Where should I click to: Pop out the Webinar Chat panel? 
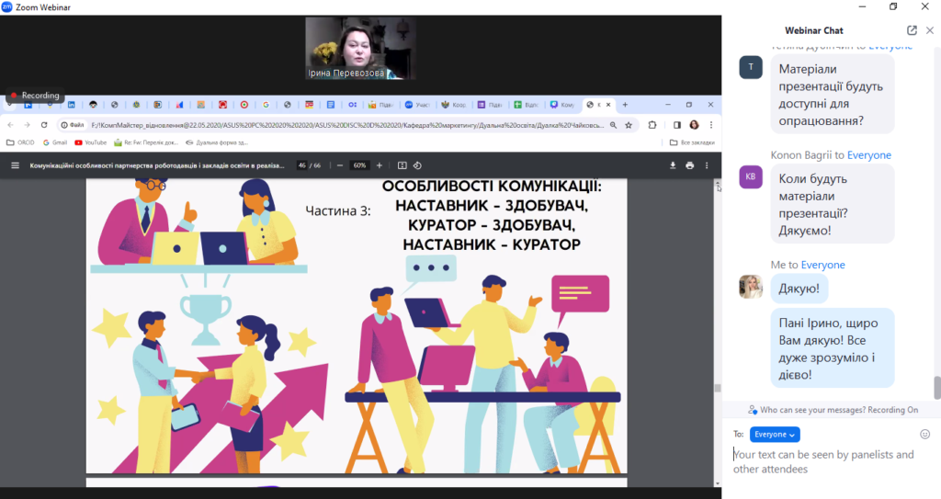tap(912, 30)
